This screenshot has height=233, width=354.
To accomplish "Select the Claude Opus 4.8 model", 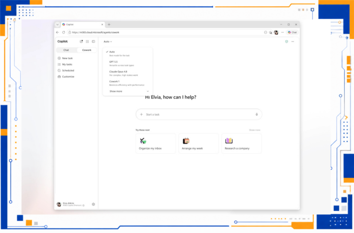I will coord(128,73).
